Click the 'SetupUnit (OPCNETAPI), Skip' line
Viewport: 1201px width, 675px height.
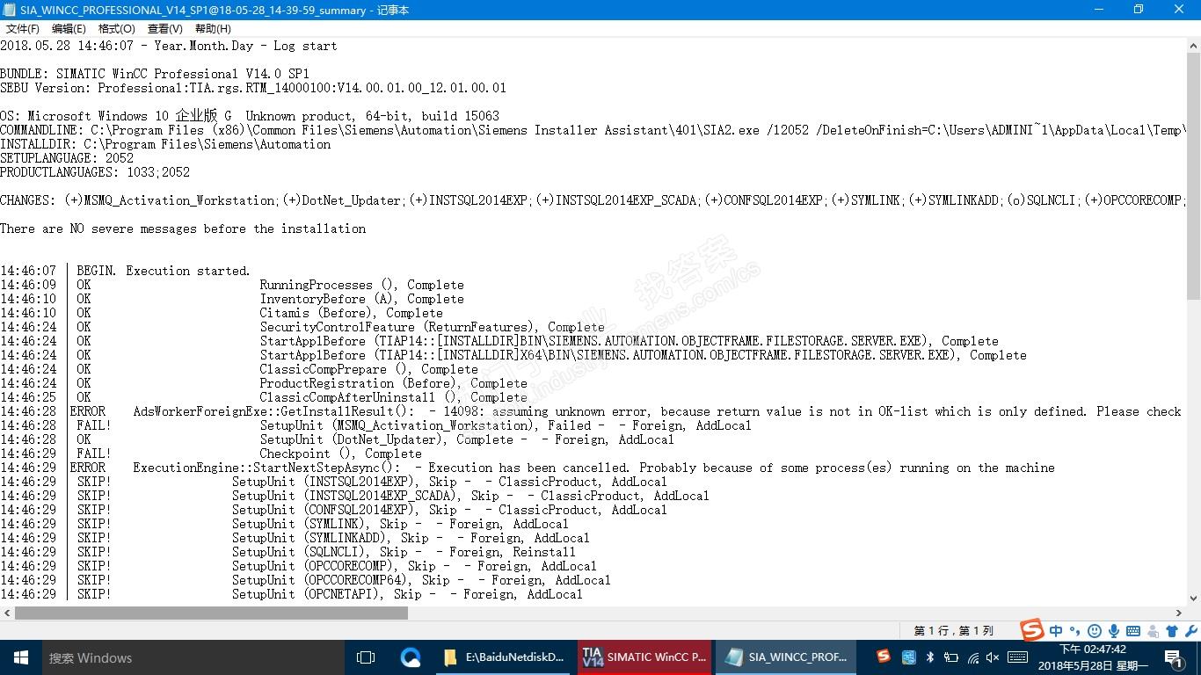coord(407,594)
